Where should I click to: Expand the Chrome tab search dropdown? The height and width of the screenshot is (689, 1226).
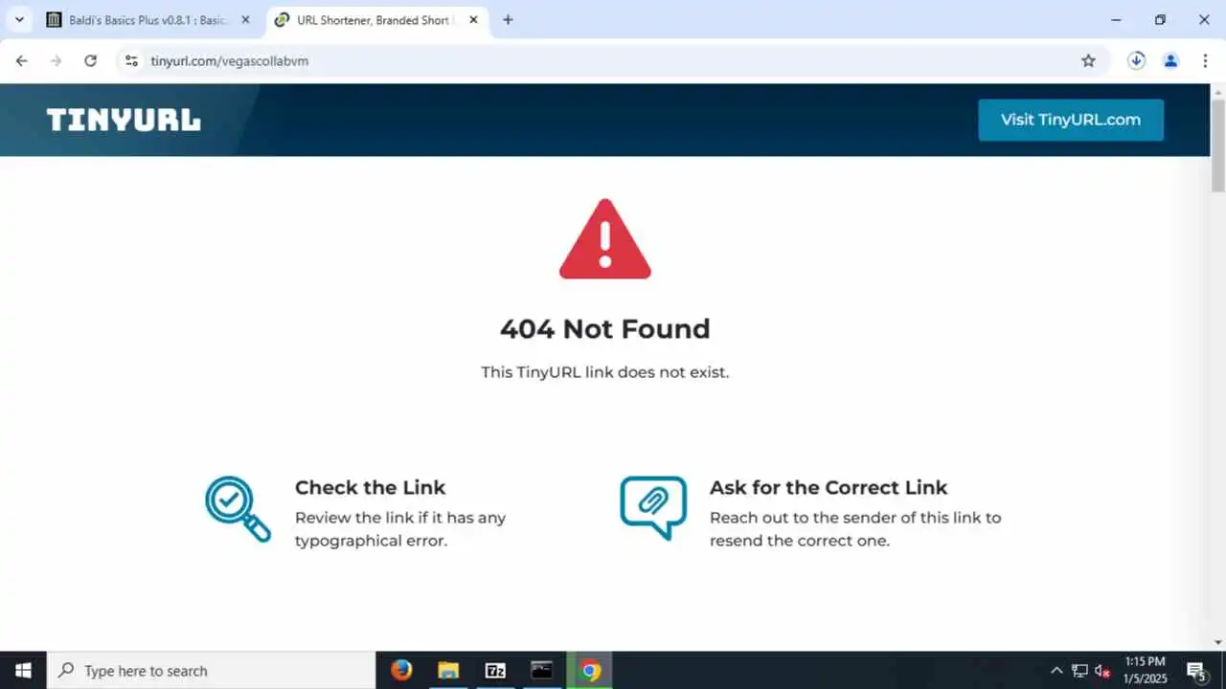(19, 19)
